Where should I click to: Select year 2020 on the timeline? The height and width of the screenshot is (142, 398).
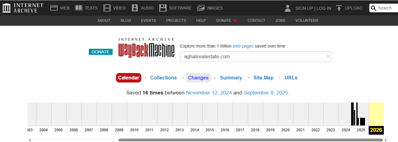coord(285,130)
